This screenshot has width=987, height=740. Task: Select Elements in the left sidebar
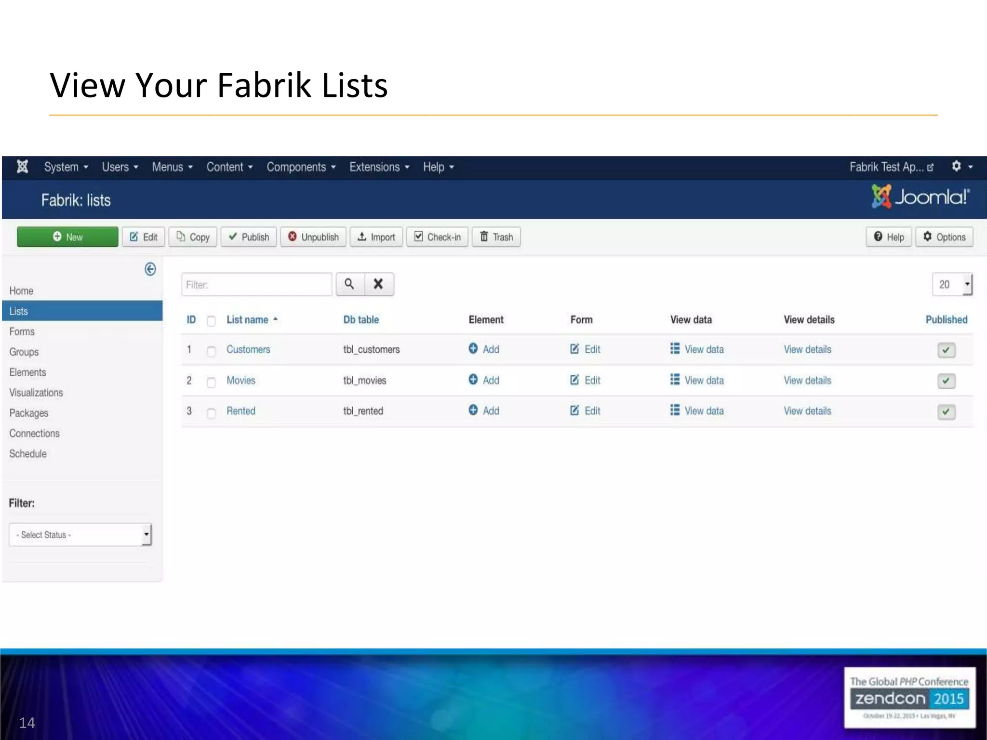pos(27,372)
